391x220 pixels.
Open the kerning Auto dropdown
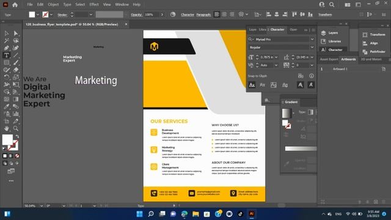pos(276,65)
